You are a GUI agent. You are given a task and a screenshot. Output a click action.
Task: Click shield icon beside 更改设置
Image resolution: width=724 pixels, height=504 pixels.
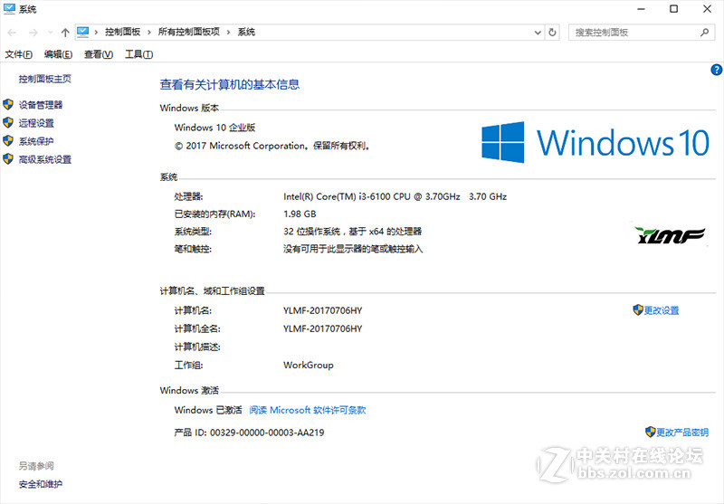tap(638, 309)
